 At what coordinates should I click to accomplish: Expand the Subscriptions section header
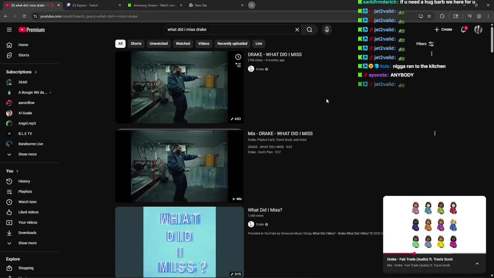(x=22, y=72)
